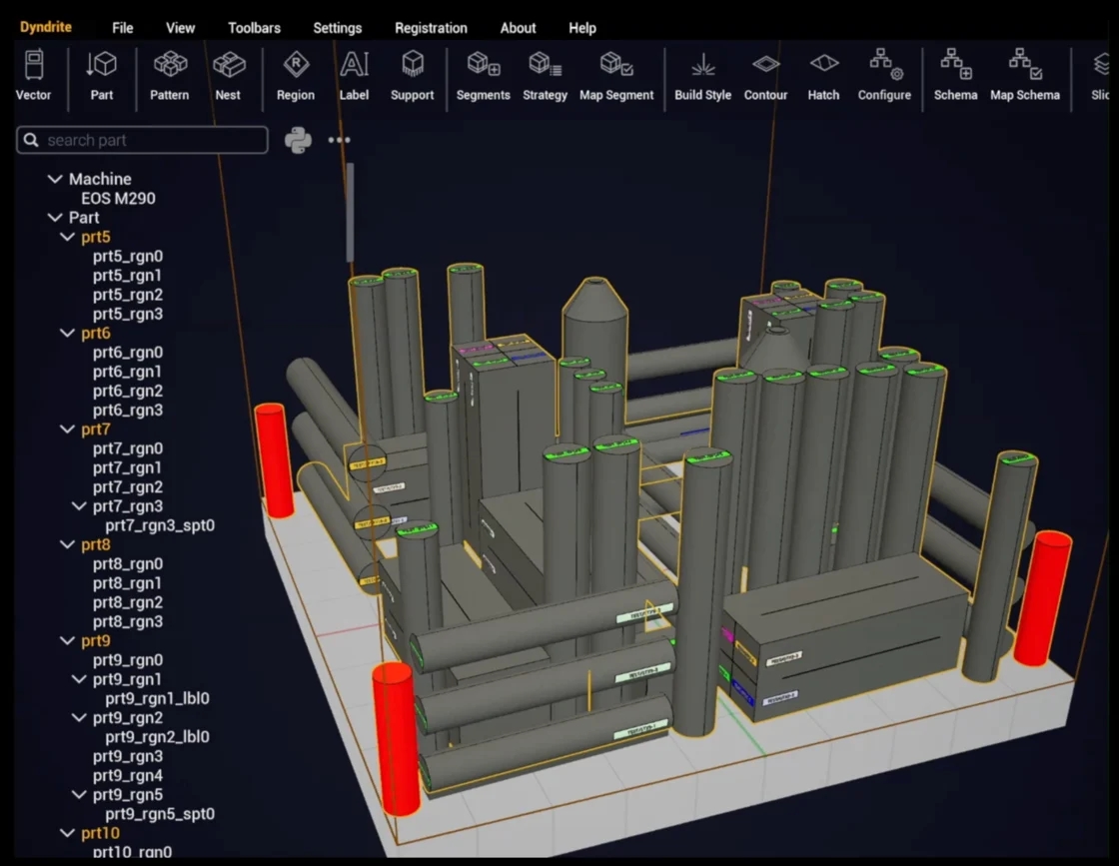Collapse the Machine tree node
The width and height of the screenshot is (1119, 866).
click(55, 179)
